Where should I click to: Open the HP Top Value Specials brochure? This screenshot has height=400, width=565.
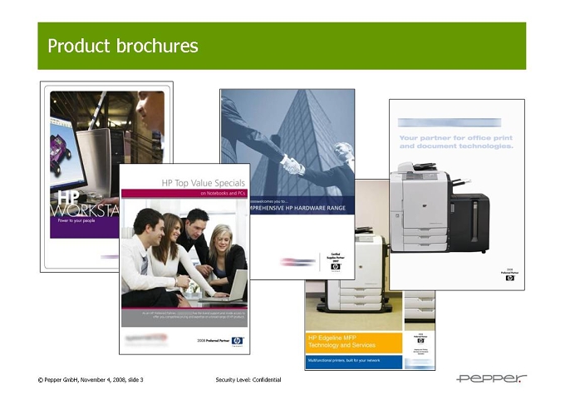(184, 259)
